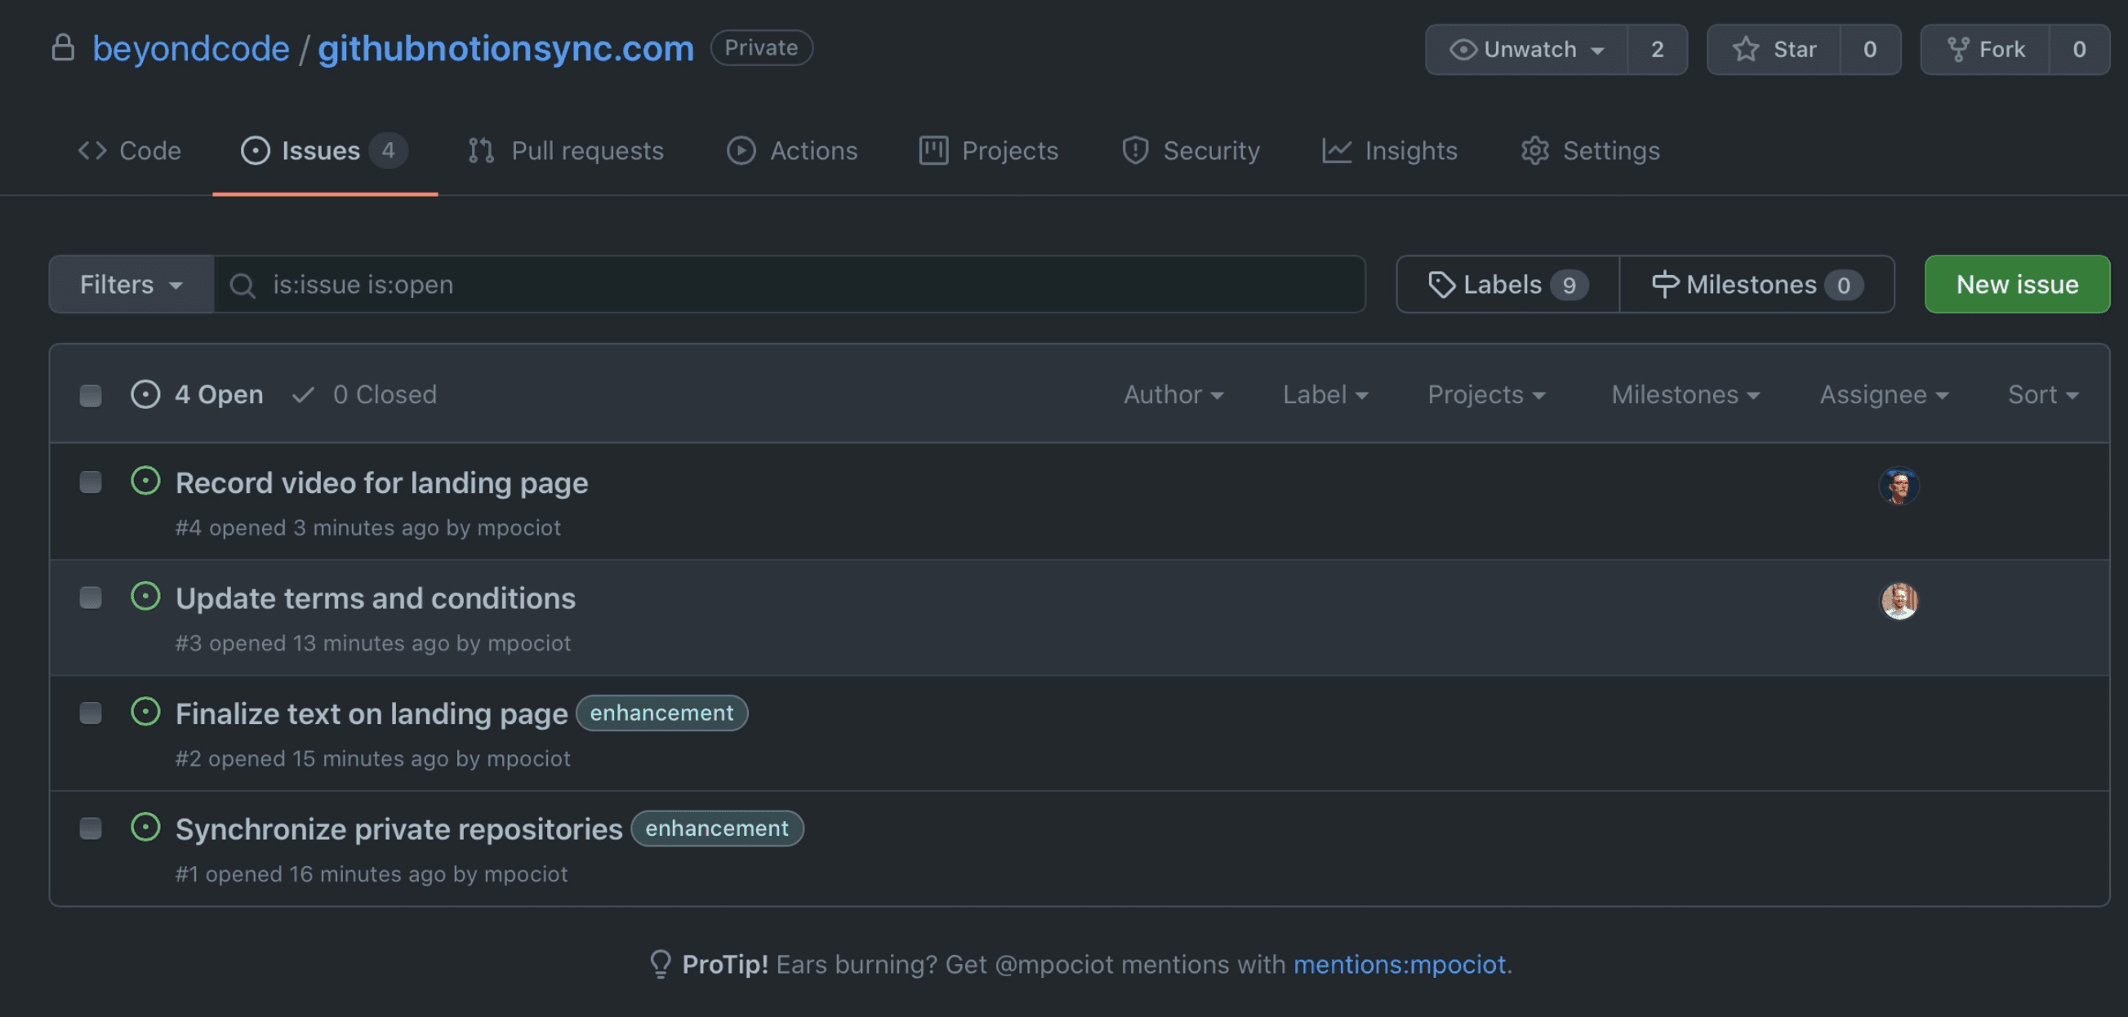
Task: Select the Issues tab
Action: coord(324,150)
